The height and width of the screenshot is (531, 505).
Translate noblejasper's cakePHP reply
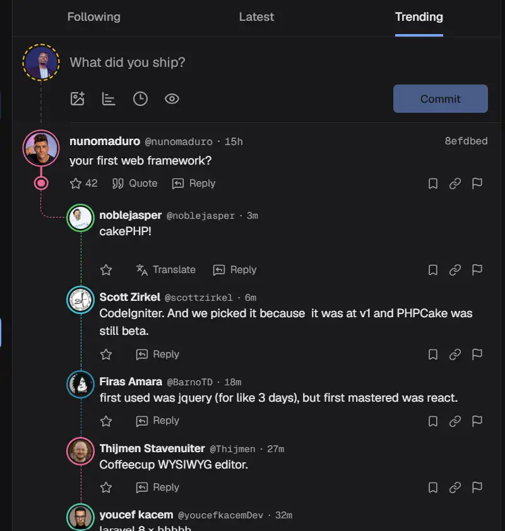[x=166, y=269]
